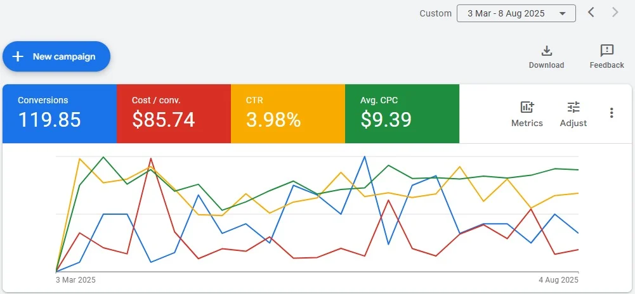Select the CTR scorecard tab

click(x=287, y=113)
